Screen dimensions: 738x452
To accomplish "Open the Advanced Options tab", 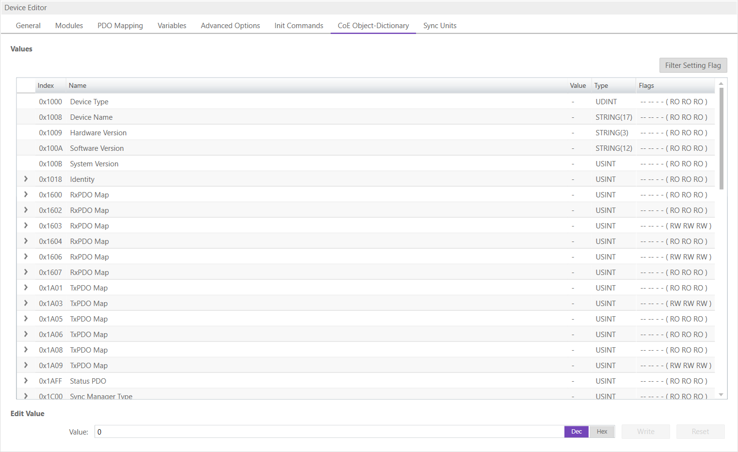I will 230,26.
